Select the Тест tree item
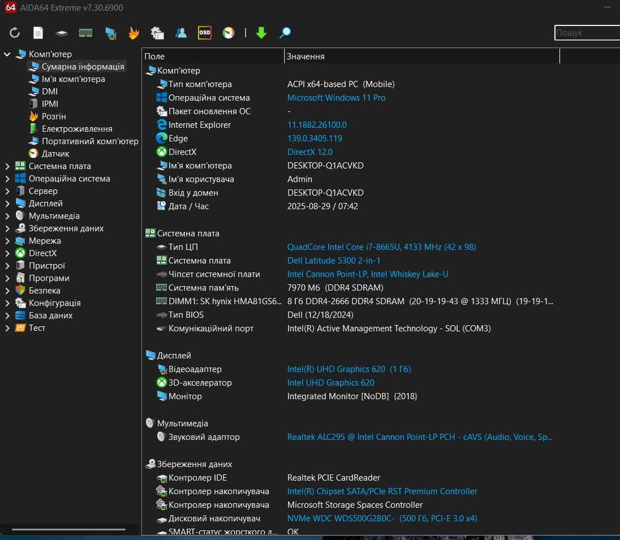The height and width of the screenshot is (540, 620). tap(37, 328)
